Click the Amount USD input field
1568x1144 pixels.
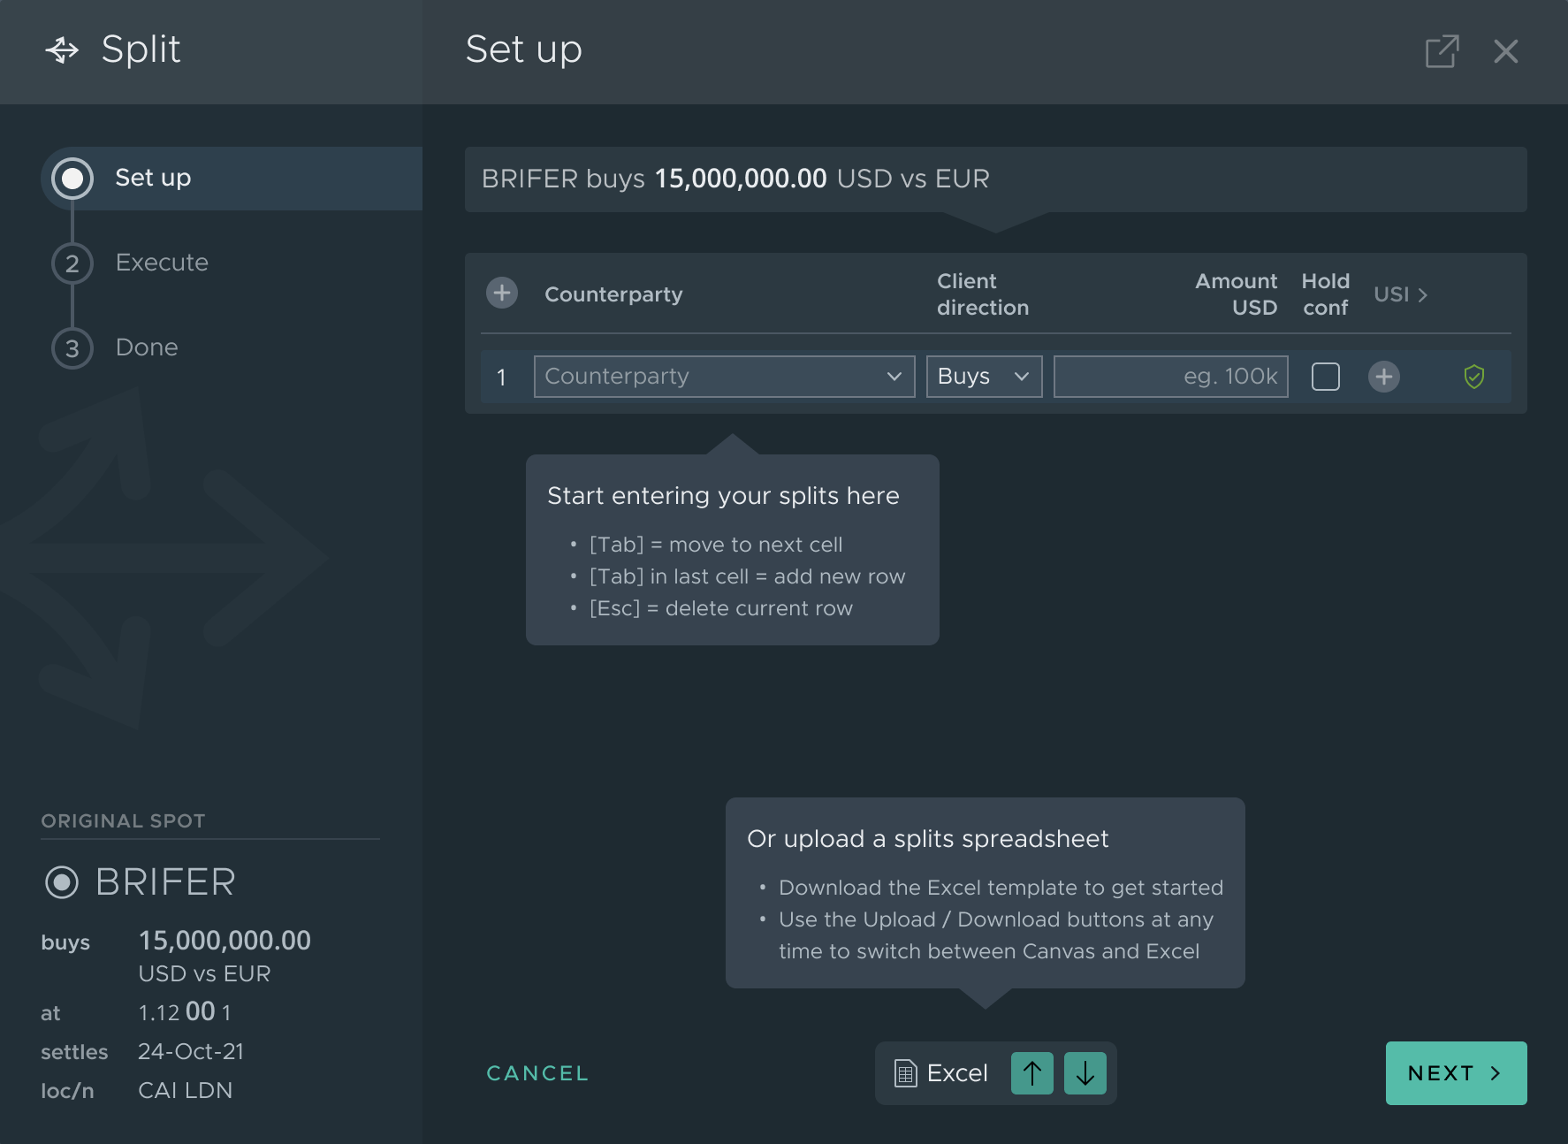[x=1171, y=377]
